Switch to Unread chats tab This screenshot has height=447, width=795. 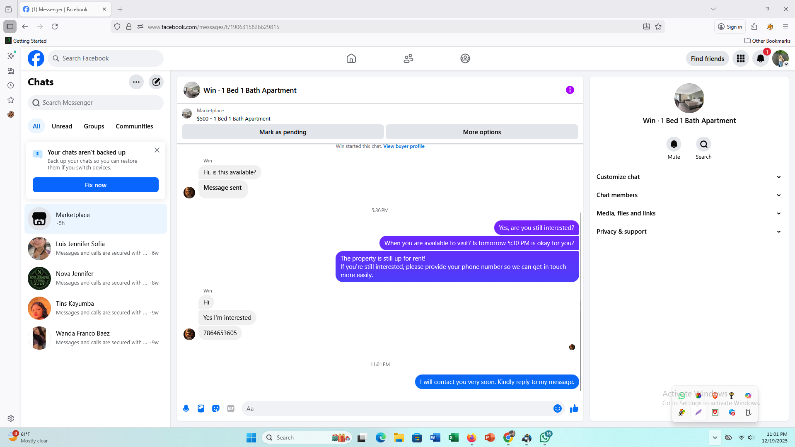pyautogui.click(x=62, y=126)
